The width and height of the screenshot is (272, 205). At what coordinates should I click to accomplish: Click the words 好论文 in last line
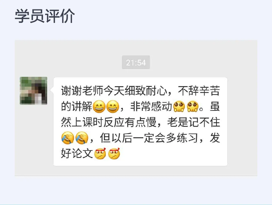click(77, 154)
